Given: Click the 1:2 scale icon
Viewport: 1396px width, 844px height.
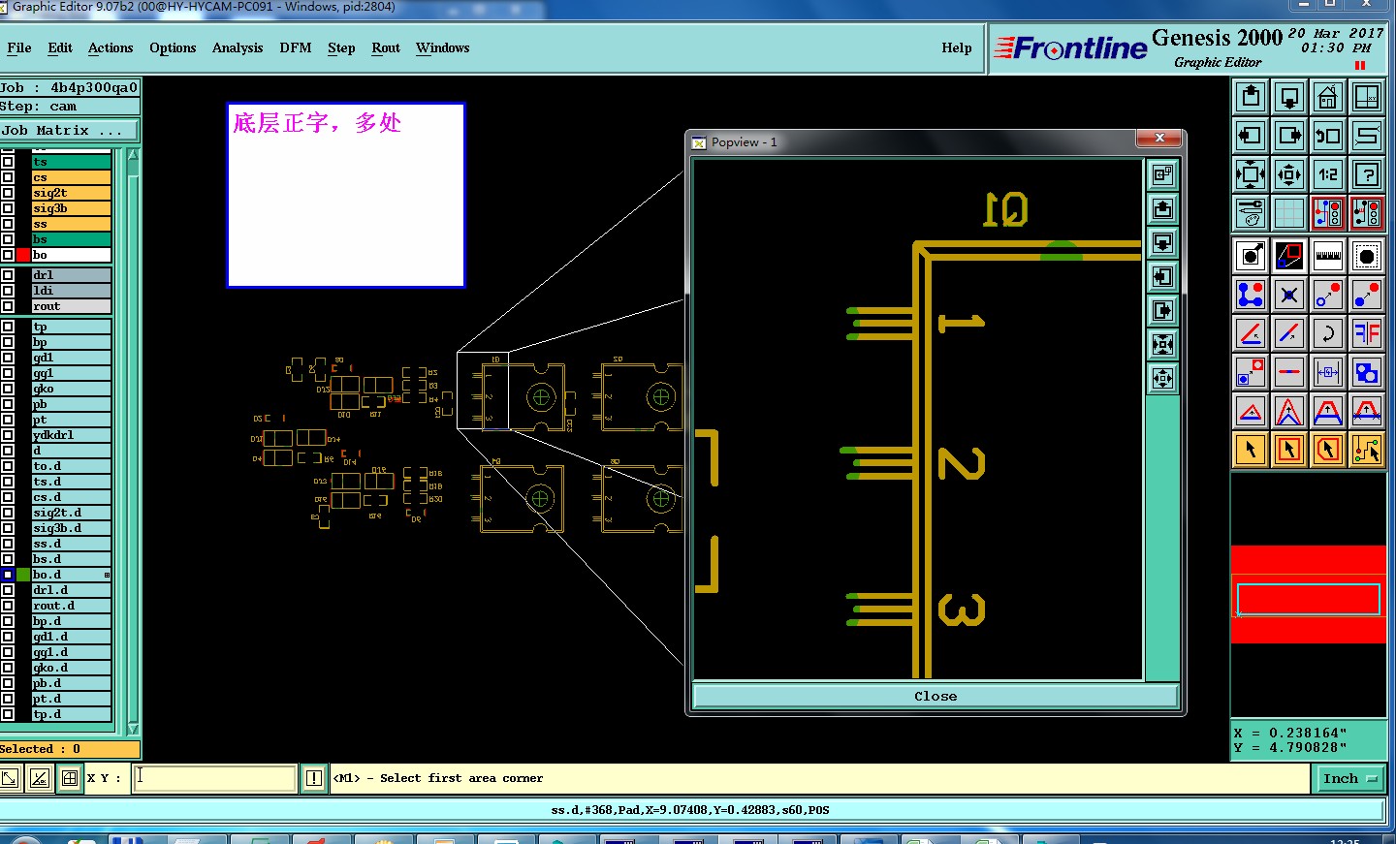Looking at the screenshot, I should (x=1328, y=174).
